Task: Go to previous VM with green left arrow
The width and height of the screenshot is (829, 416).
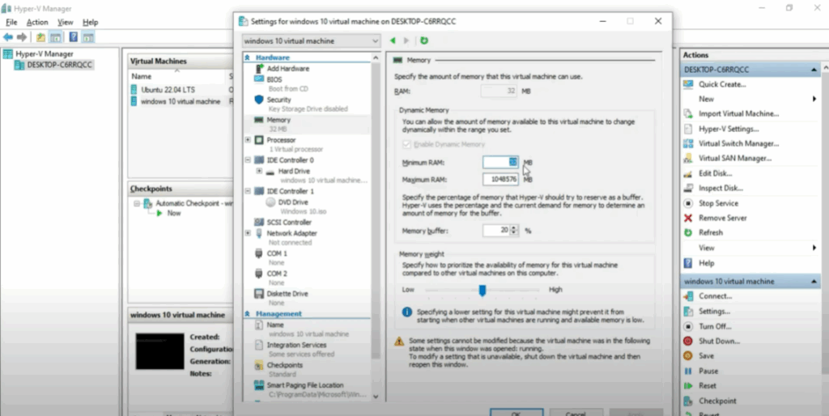Action: (393, 40)
